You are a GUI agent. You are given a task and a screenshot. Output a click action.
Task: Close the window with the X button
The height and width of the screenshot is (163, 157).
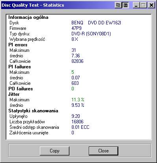point(151,5)
